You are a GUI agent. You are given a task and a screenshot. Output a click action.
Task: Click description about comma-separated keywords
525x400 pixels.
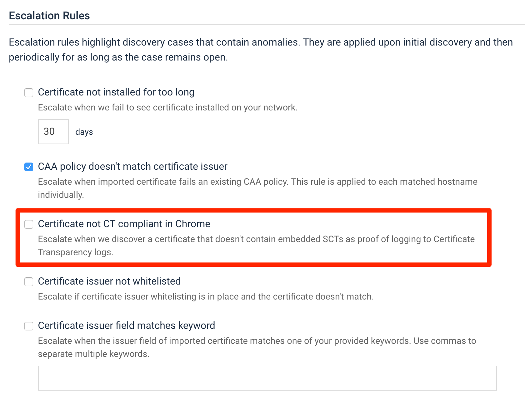point(257,347)
